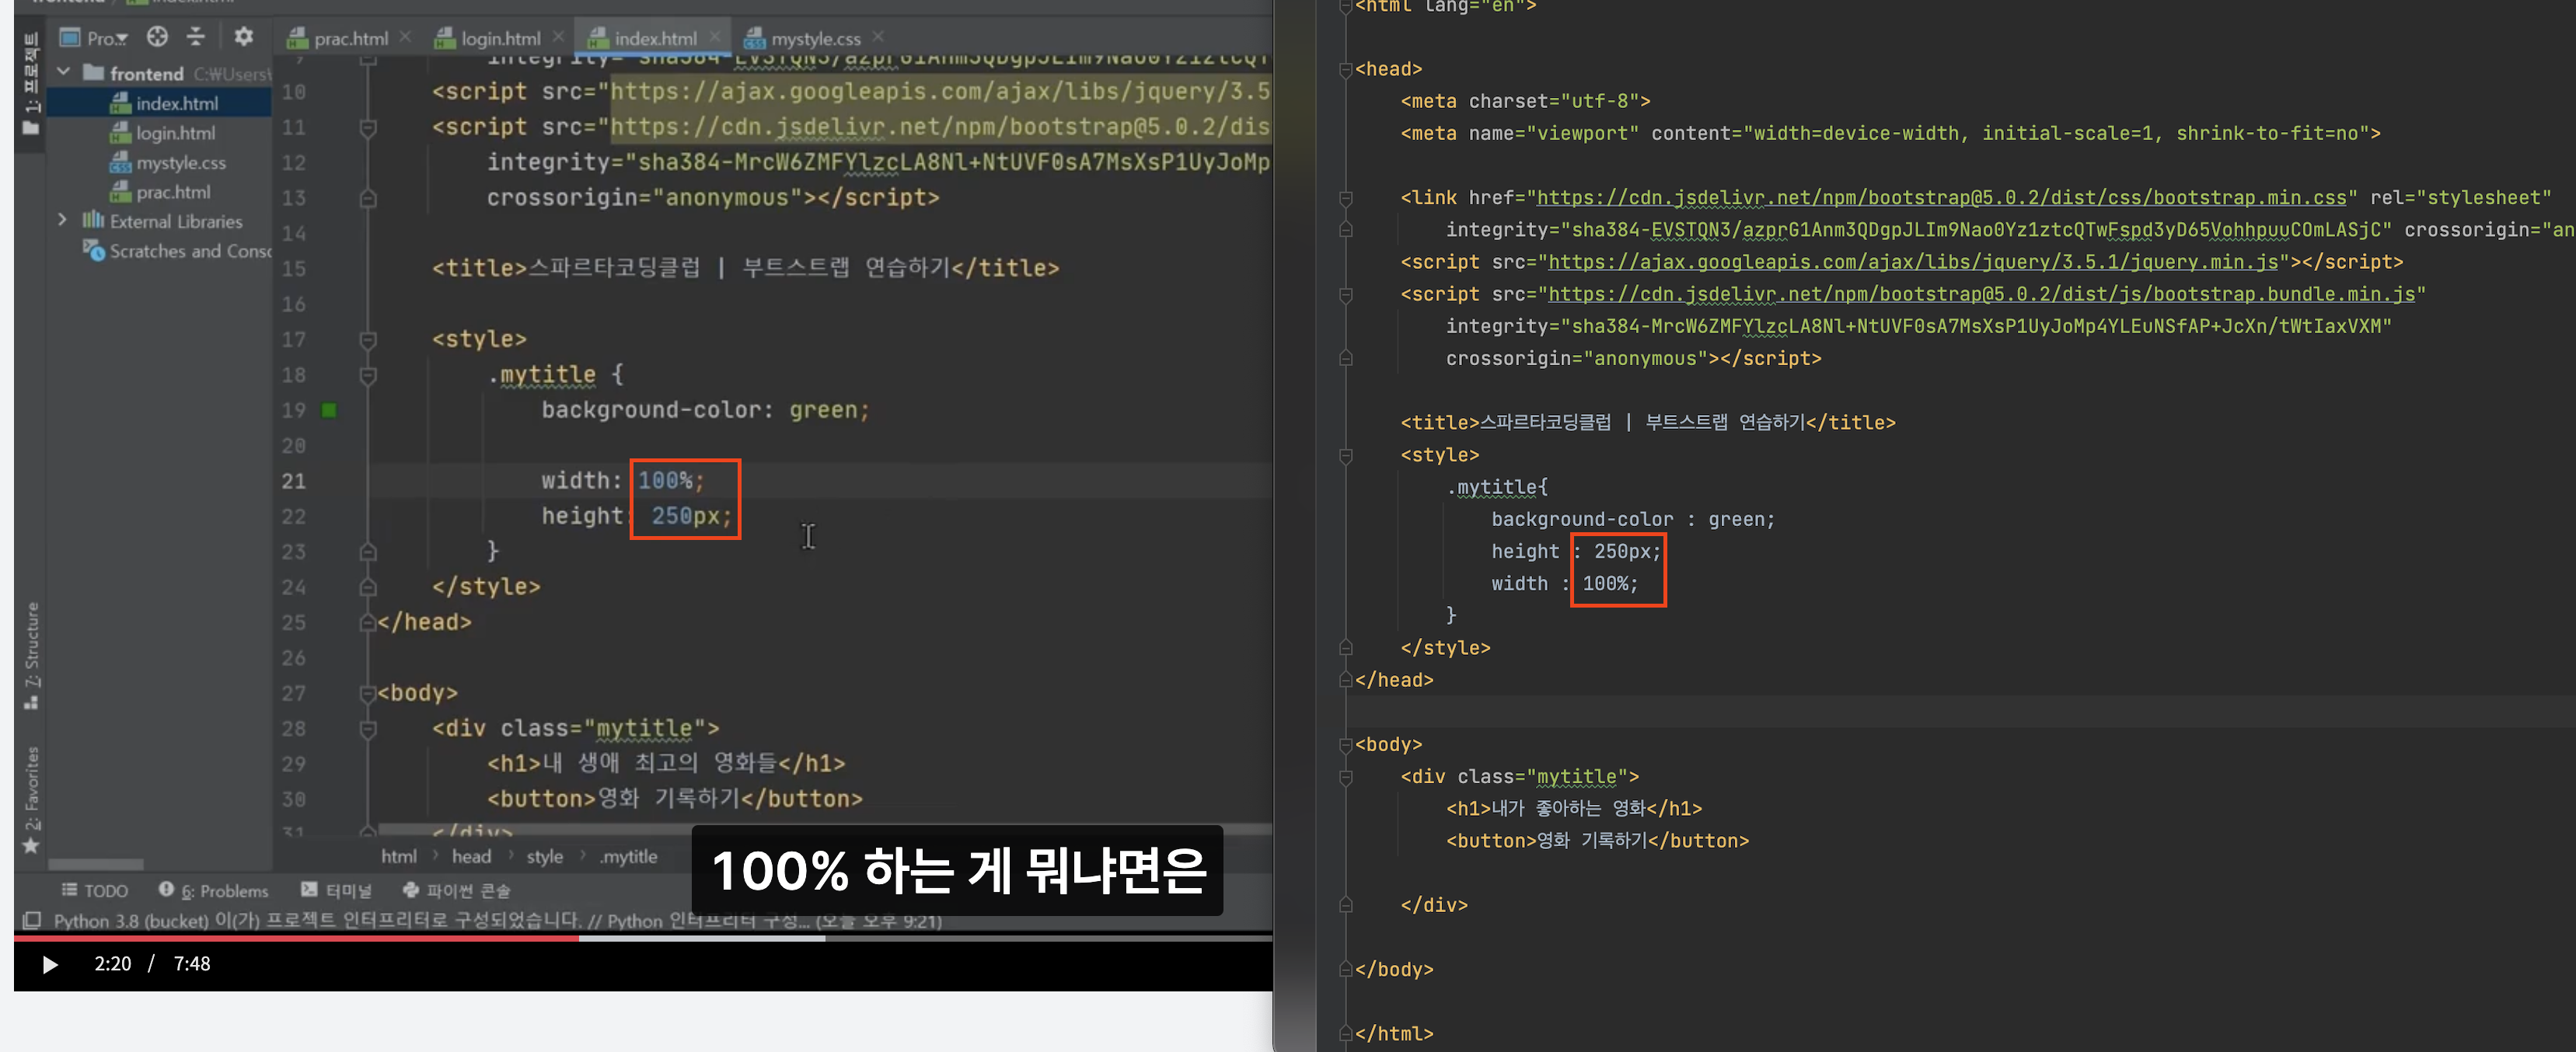Click the tool window quick-access icon in status bar

click(x=32, y=920)
